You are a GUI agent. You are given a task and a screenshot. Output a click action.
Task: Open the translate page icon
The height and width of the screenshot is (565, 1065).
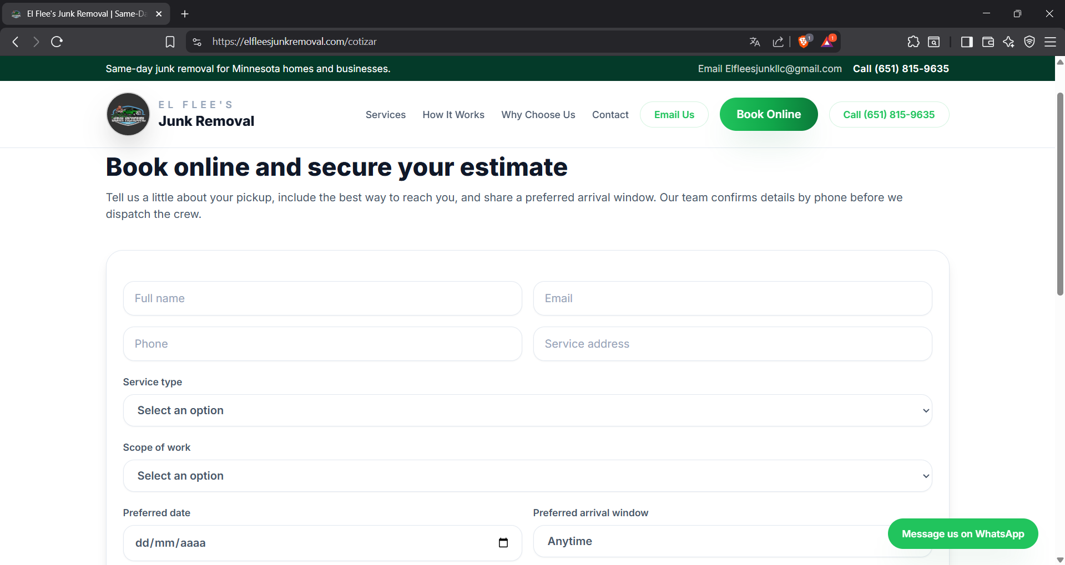click(x=754, y=42)
